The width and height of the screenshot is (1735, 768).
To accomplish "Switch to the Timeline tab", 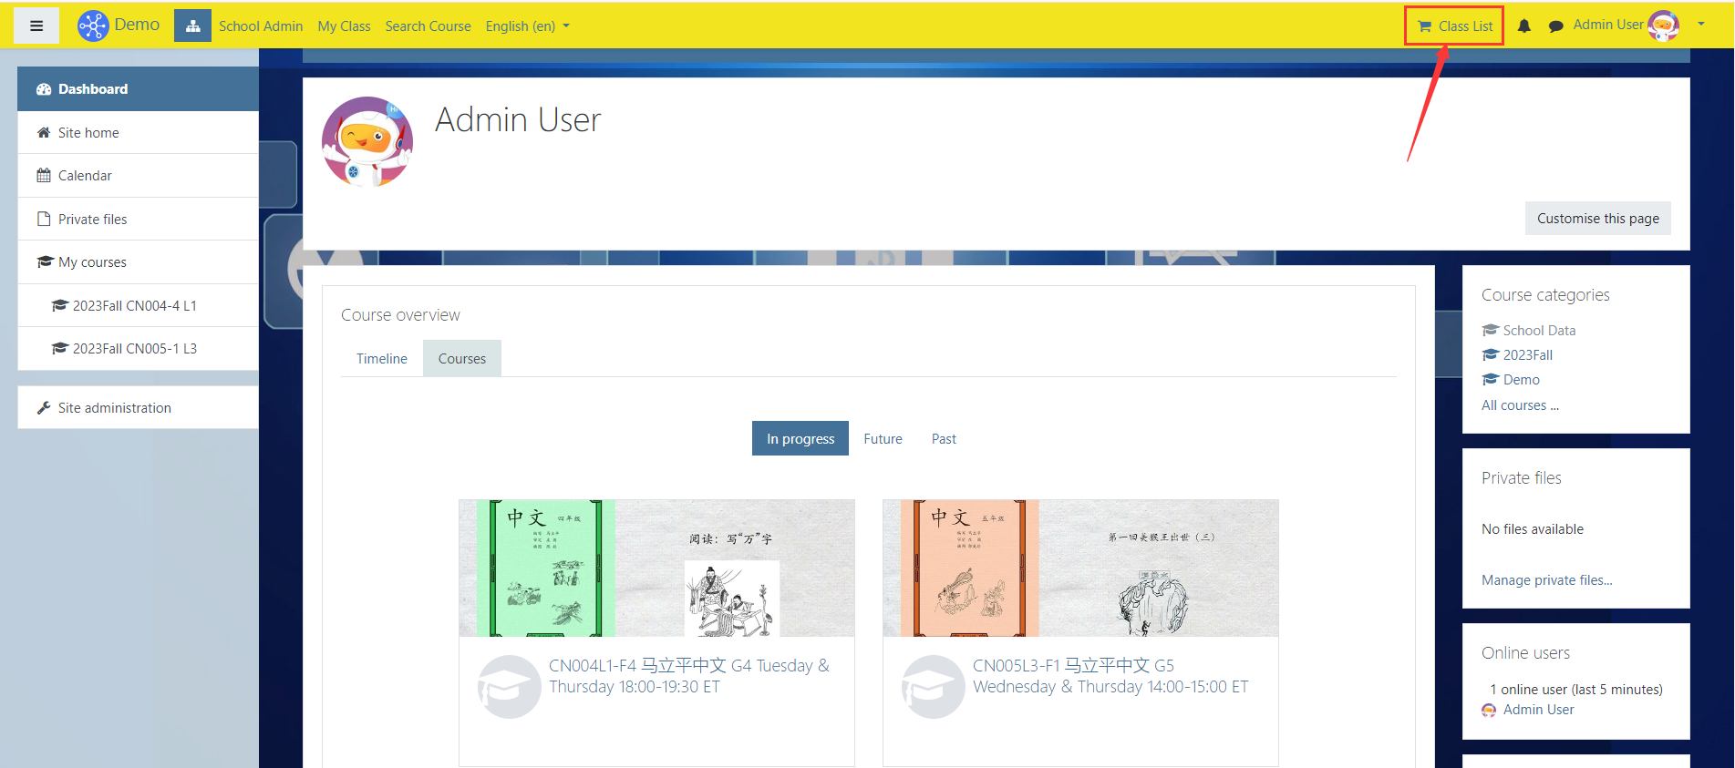I will [381, 359].
